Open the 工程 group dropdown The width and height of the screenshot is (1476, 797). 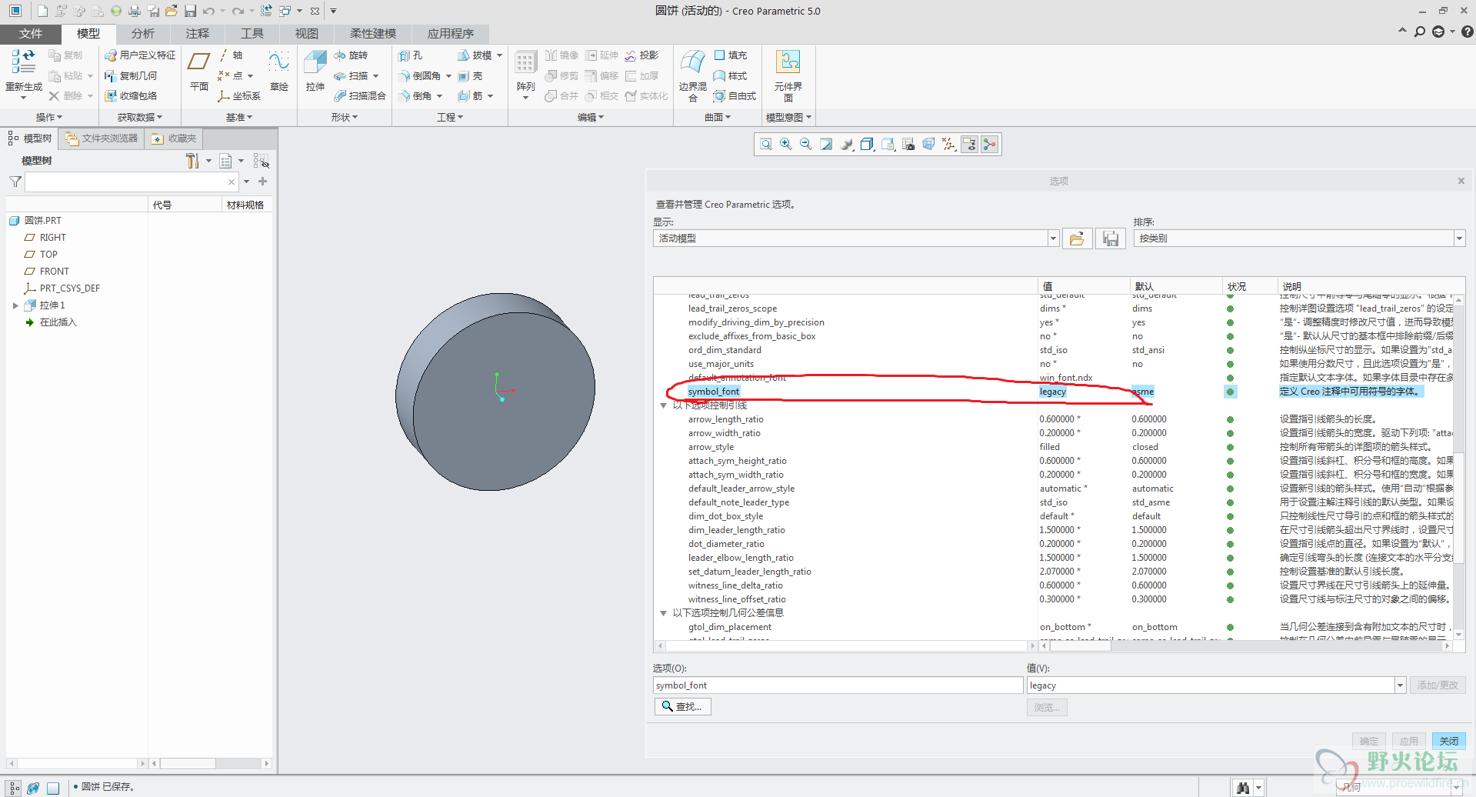click(450, 117)
